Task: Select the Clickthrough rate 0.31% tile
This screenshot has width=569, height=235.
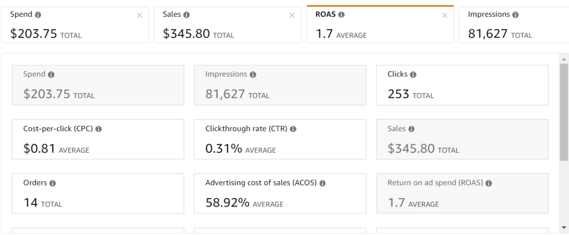Action: tap(280, 140)
